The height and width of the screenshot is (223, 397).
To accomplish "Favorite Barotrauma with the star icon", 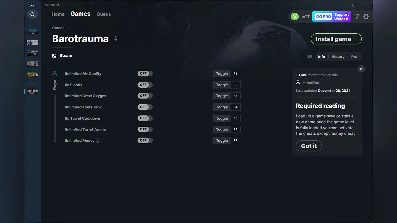I will 115,39.
